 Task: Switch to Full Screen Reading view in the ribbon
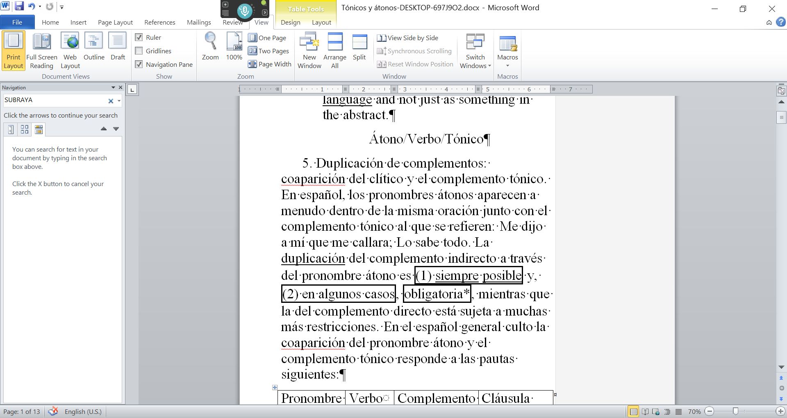42,51
